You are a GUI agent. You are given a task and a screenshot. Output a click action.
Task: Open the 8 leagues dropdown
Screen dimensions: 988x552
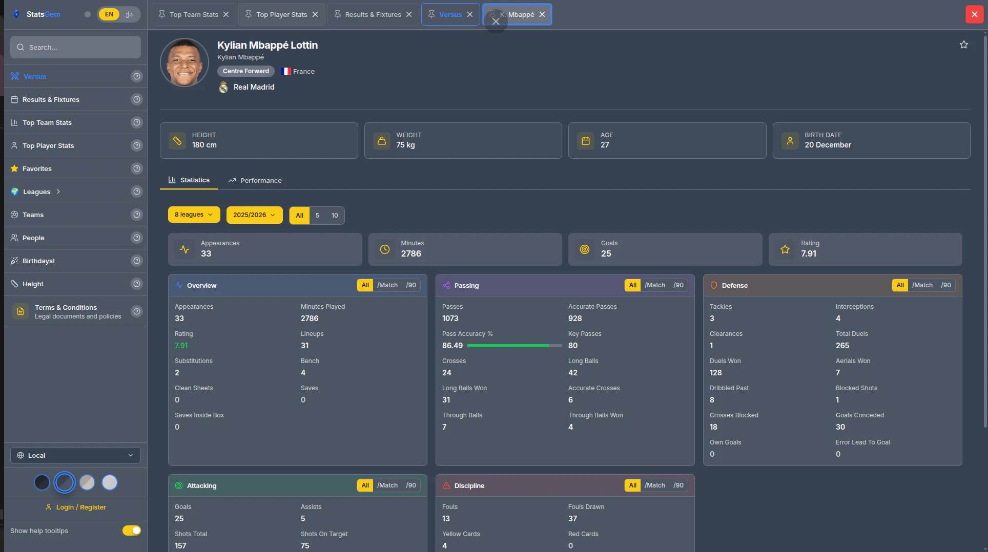[x=194, y=214]
